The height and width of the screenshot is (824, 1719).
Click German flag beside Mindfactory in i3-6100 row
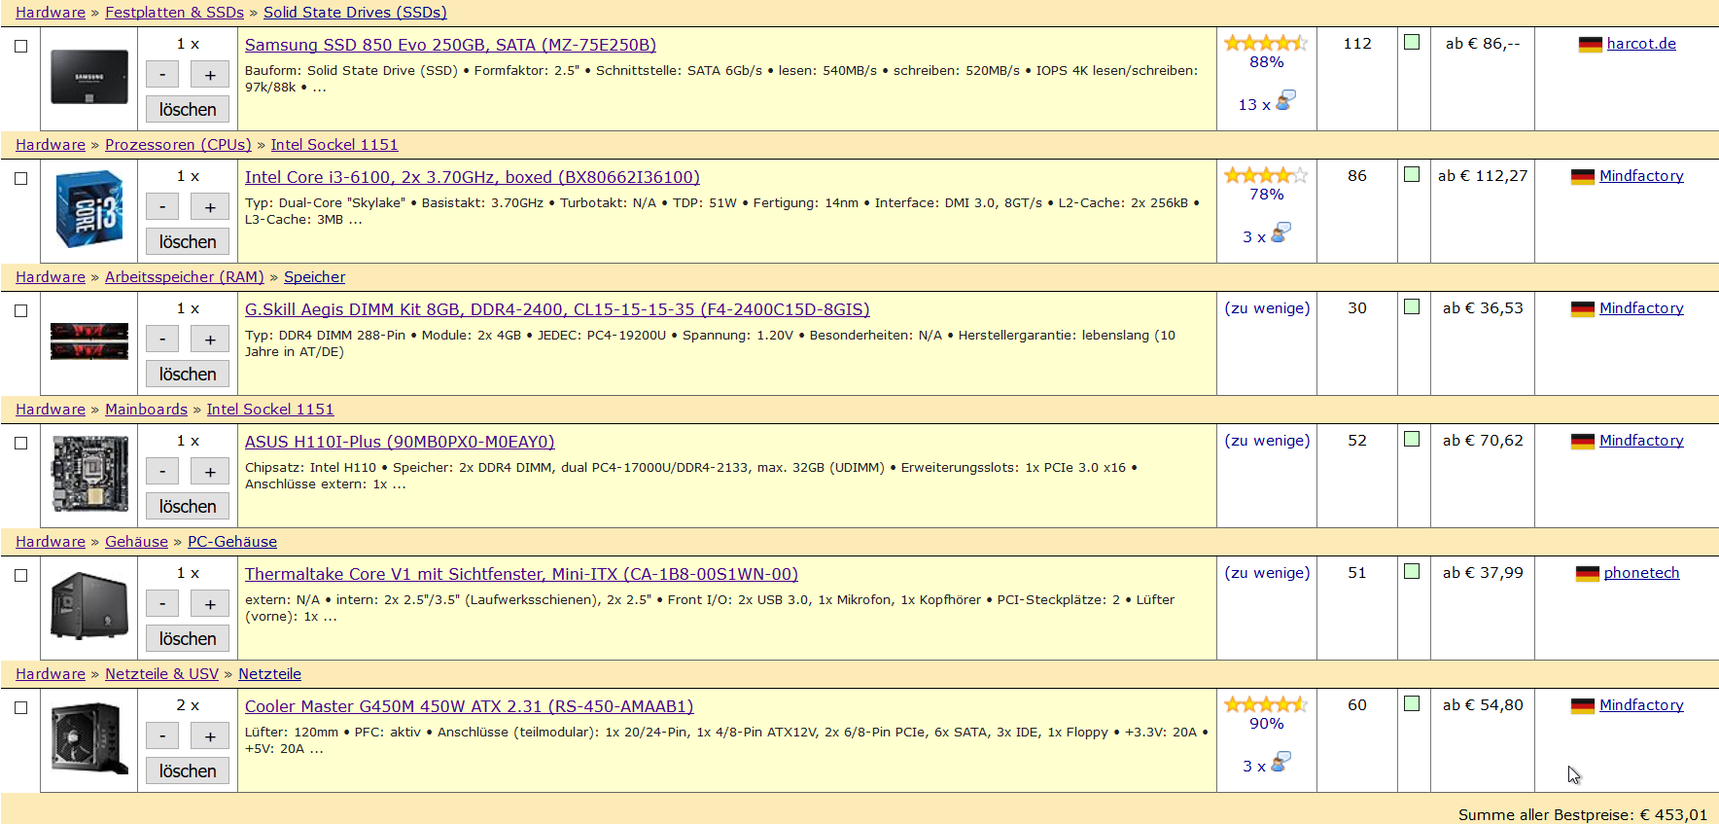point(1582,177)
